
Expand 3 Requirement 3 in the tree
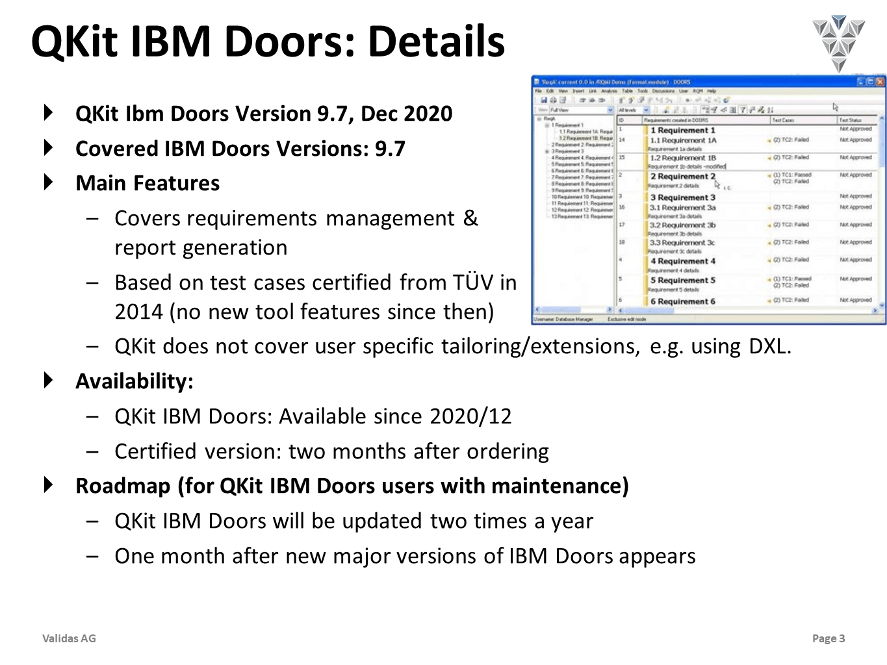(546, 151)
